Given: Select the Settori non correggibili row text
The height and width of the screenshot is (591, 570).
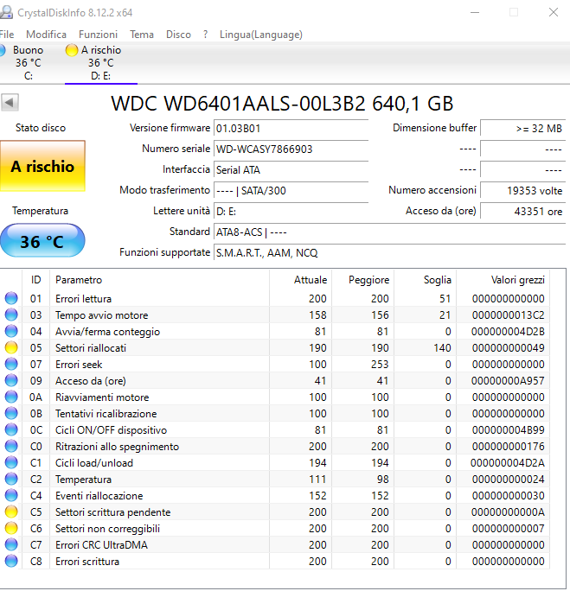Looking at the screenshot, I should pyautogui.click(x=107, y=529).
